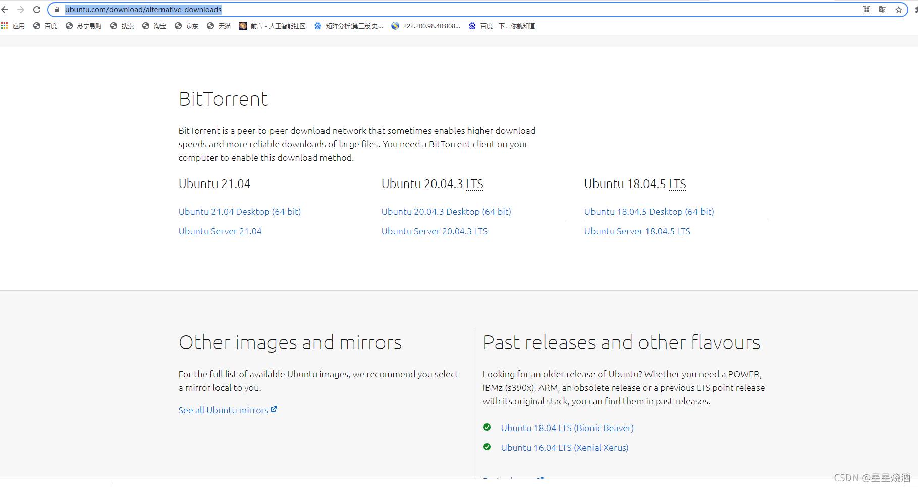Open the 应用 apps shortcut
The height and width of the screenshot is (487, 918).
point(13,26)
